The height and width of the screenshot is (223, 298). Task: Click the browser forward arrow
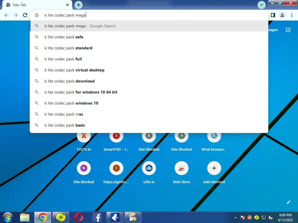pyautogui.click(x=16, y=15)
